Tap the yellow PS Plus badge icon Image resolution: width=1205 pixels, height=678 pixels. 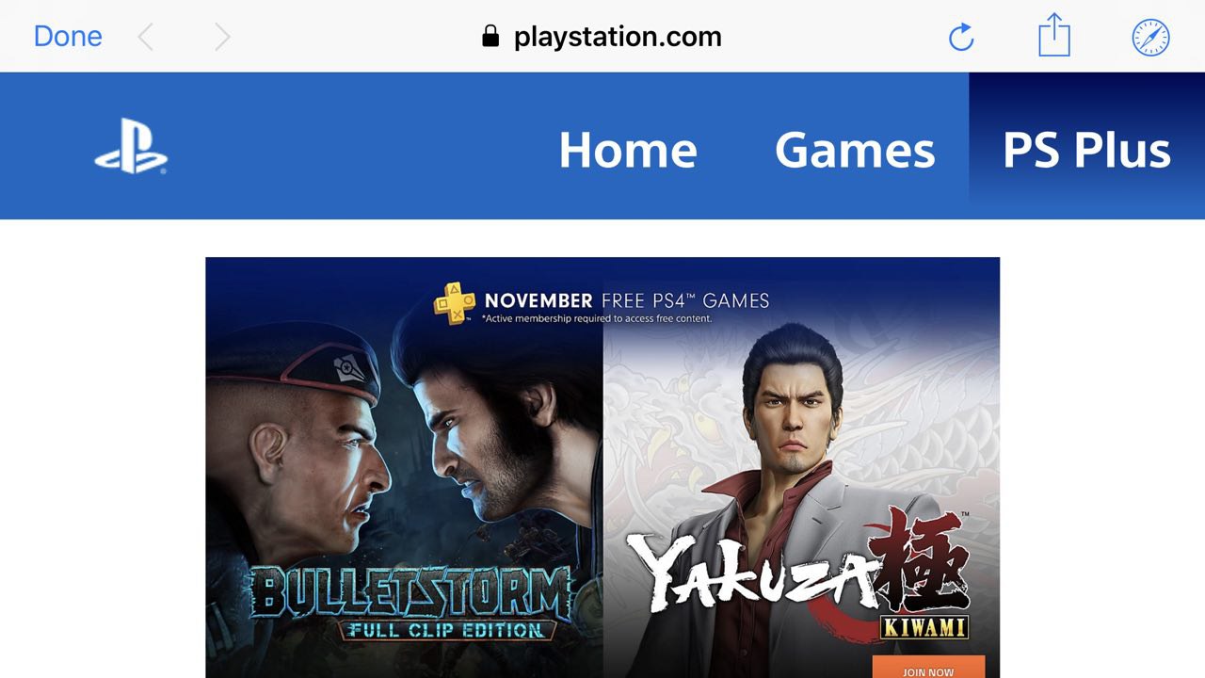(455, 303)
